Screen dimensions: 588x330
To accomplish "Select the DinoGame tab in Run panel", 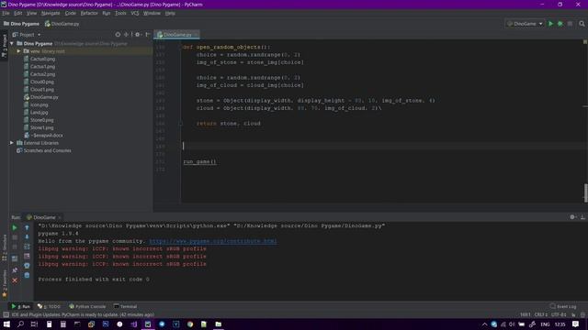I will click(x=43, y=217).
